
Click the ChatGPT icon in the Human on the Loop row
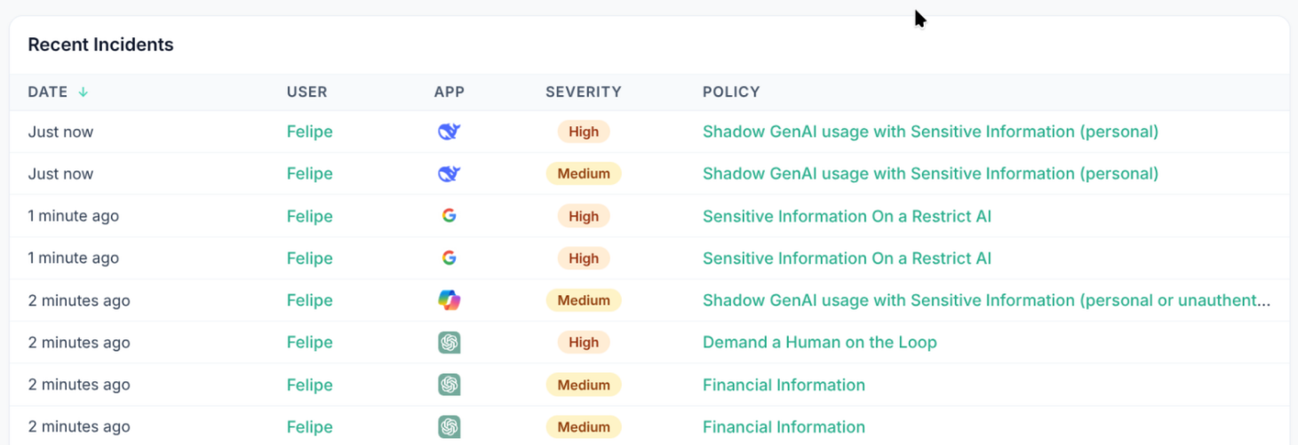450,343
